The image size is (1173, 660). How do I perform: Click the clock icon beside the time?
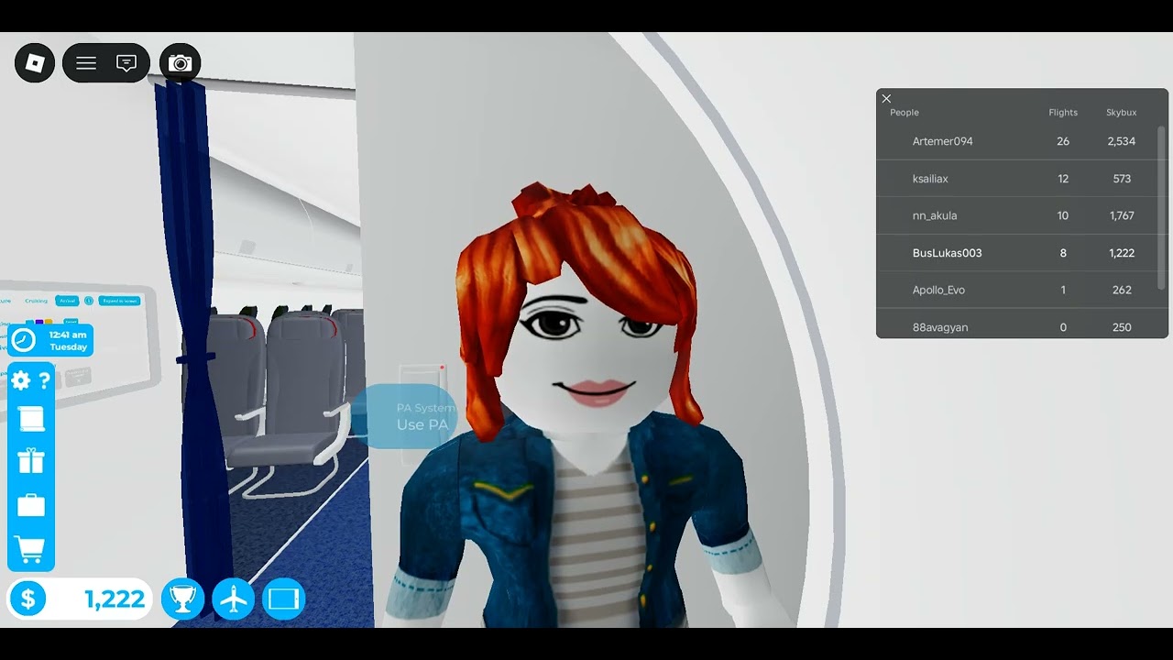point(24,340)
